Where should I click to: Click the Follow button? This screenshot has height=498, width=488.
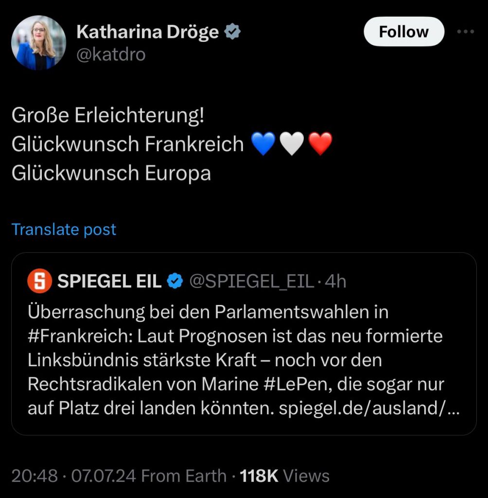[x=403, y=32]
